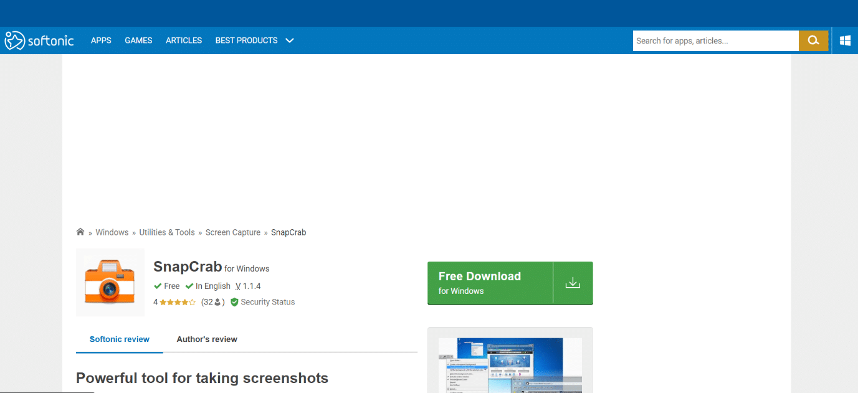Open the SnapCrab screenshot thumbnail
Screen dimensions: 858x393
510,365
